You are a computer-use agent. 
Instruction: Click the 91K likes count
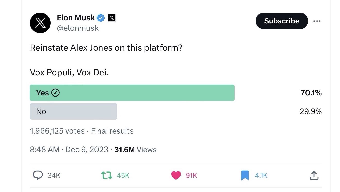191,176
